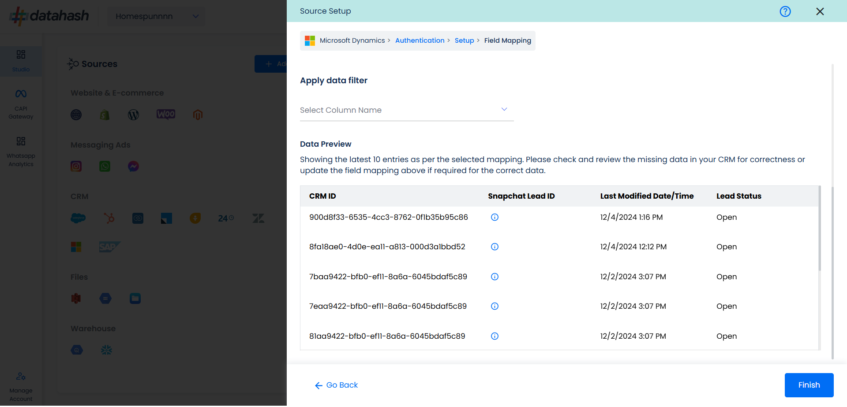847x407 pixels.
Task: Select the Amazon S3 files icon
Action: (76, 299)
